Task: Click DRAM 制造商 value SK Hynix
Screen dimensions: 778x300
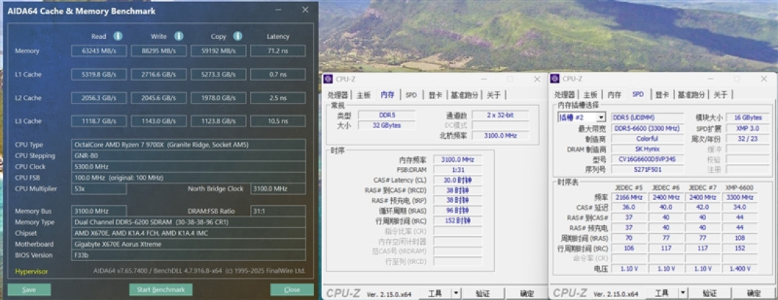Action: (648, 149)
